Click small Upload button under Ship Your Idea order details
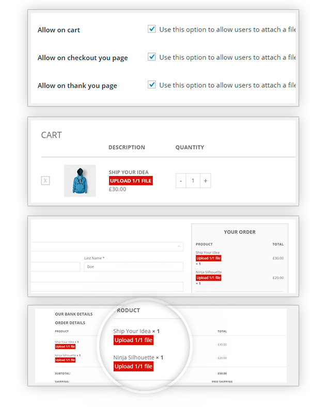This screenshot has height=407, width=310. point(66,347)
